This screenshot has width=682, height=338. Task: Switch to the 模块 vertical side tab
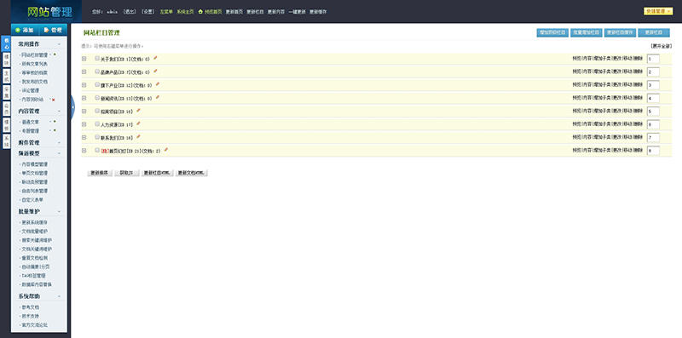(6, 60)
